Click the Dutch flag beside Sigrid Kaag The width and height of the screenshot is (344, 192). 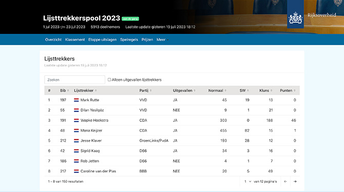76,151
